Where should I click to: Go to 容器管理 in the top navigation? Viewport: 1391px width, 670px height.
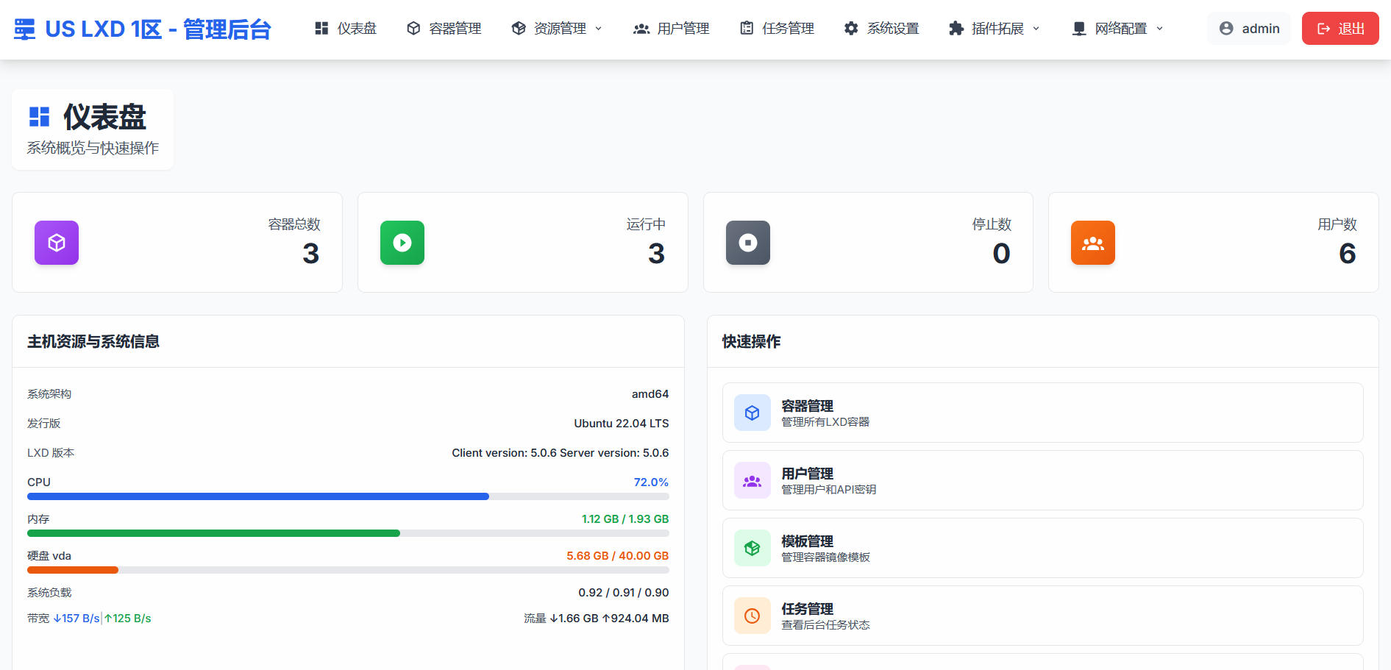(x=444, y=29)
